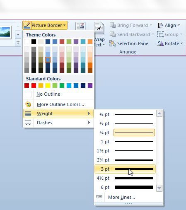Screen dimensions: 186x210
Task: Pick the red theme color in top row
Action: coord(62,41)
